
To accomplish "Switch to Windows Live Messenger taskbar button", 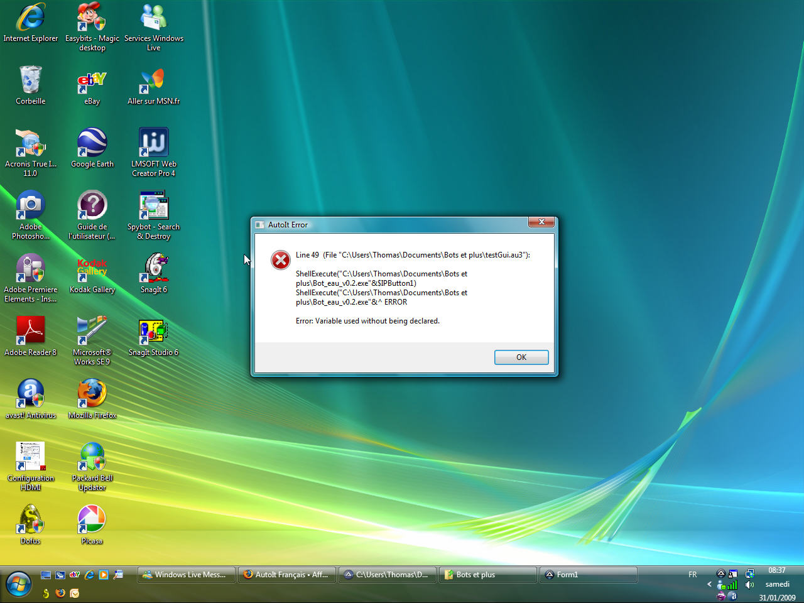I will (x=186, y=575).
